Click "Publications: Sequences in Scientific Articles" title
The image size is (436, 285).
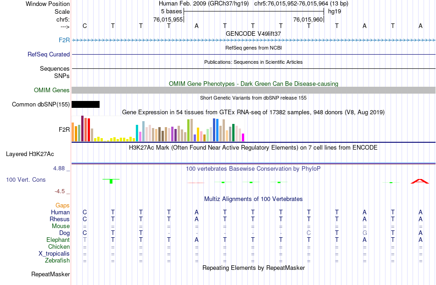[x=253, y=62]
